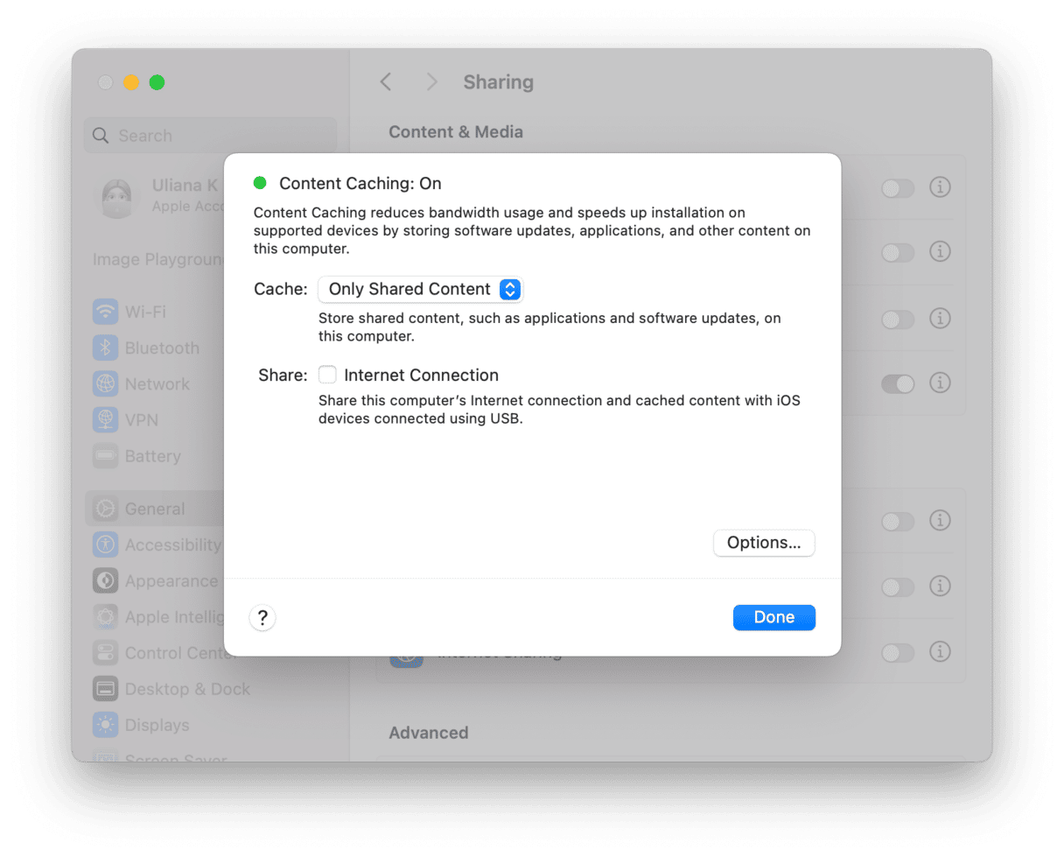Open info next to the enabled sharing toggle

(940, 383)
